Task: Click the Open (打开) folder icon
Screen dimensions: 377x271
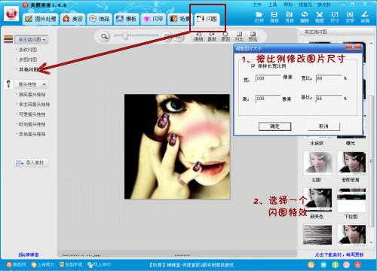Action: pos(259,14)
